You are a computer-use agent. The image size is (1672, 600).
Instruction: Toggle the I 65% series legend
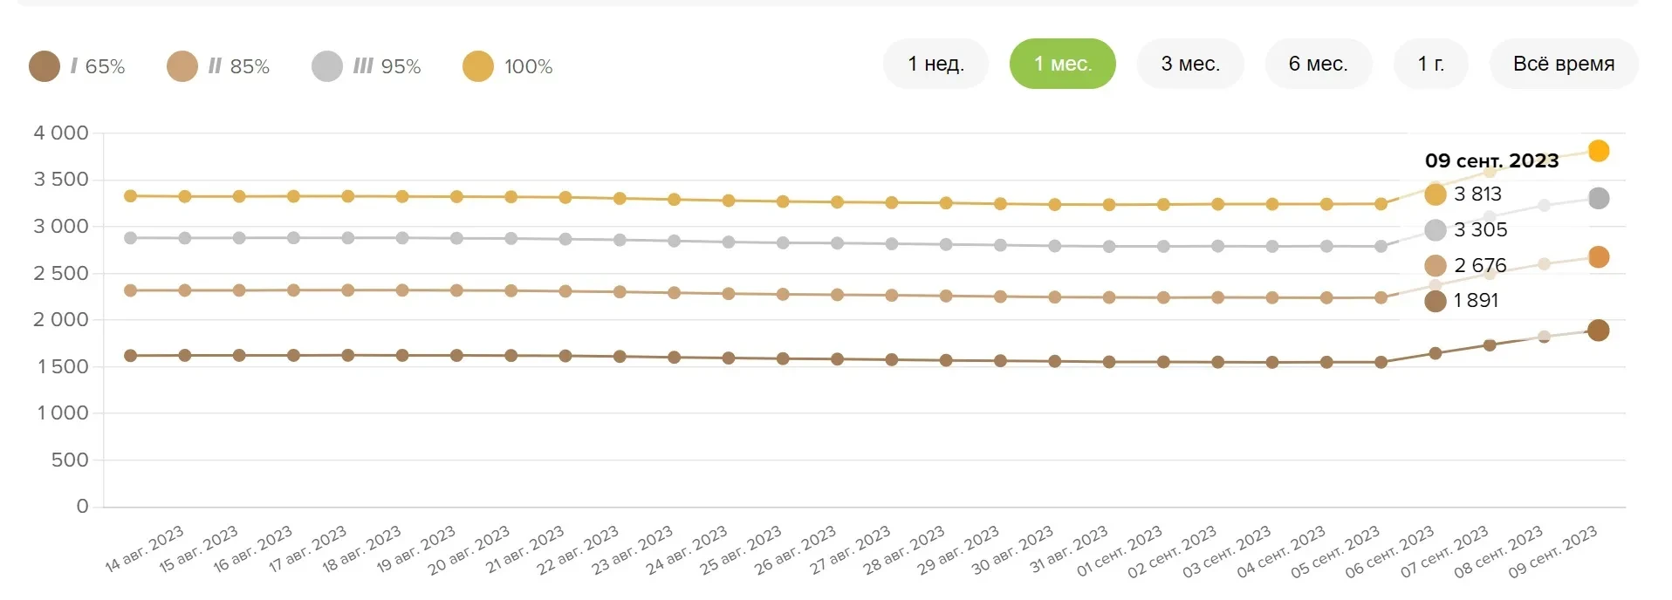pos(78,66)
